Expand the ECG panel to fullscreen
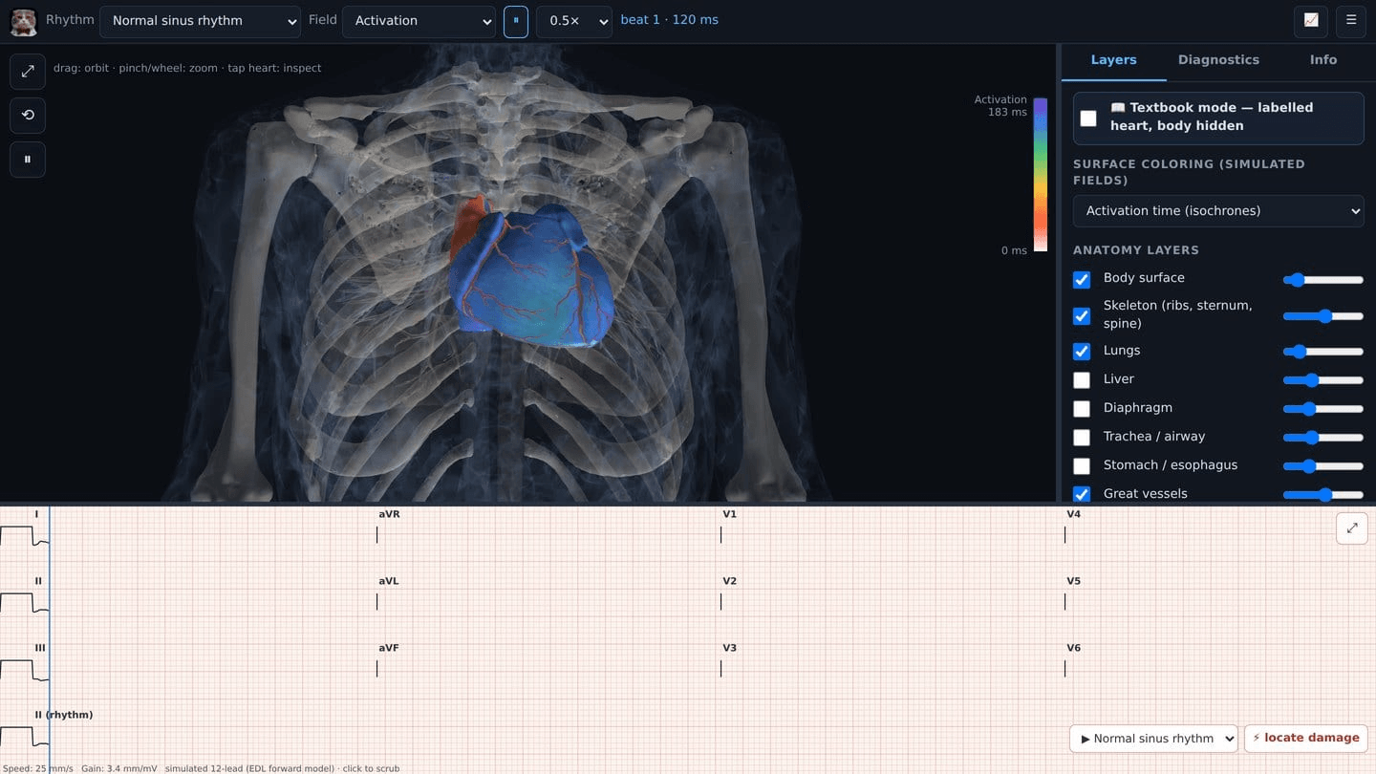The image size is (1376, 774). 1352,527
